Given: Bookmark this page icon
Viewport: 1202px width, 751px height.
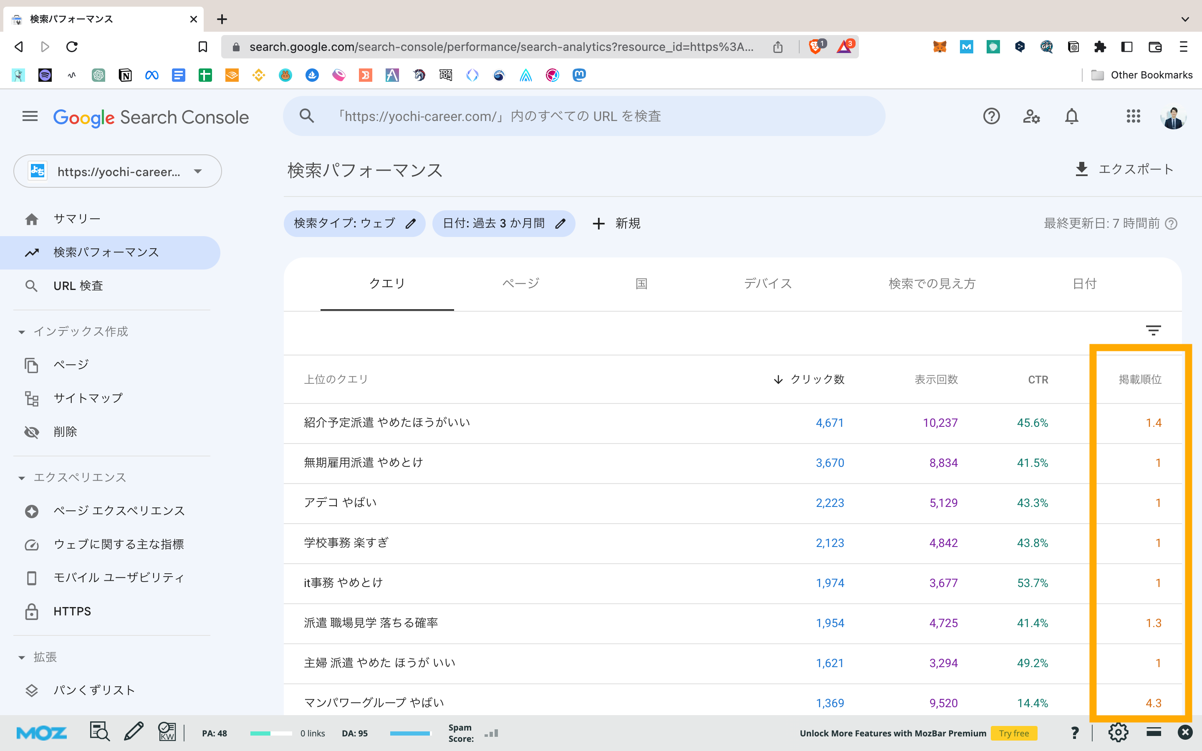Looking at the screenshot, I should pos(202,47).
